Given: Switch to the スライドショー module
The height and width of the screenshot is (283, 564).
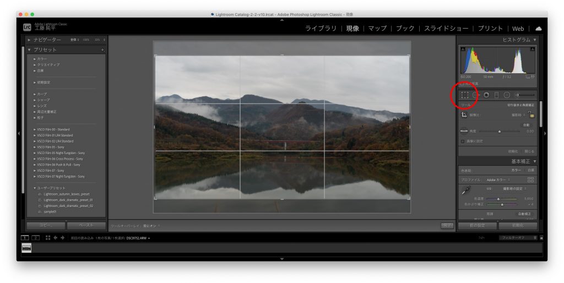Looking at the screenshot, I should coord(446,29).
